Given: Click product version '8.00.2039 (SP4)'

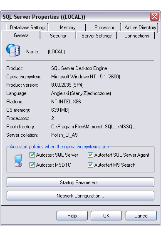Looking at the screenshot, I should (67, 85).
